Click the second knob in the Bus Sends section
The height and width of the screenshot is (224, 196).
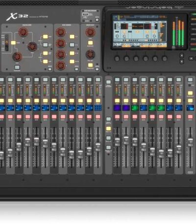tap(61, 43)
